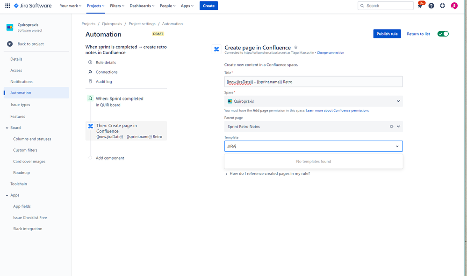Open Learn more about Confluence permissions
The height and width of the screenshot is (276, 467).
click(x=338, y=110)
